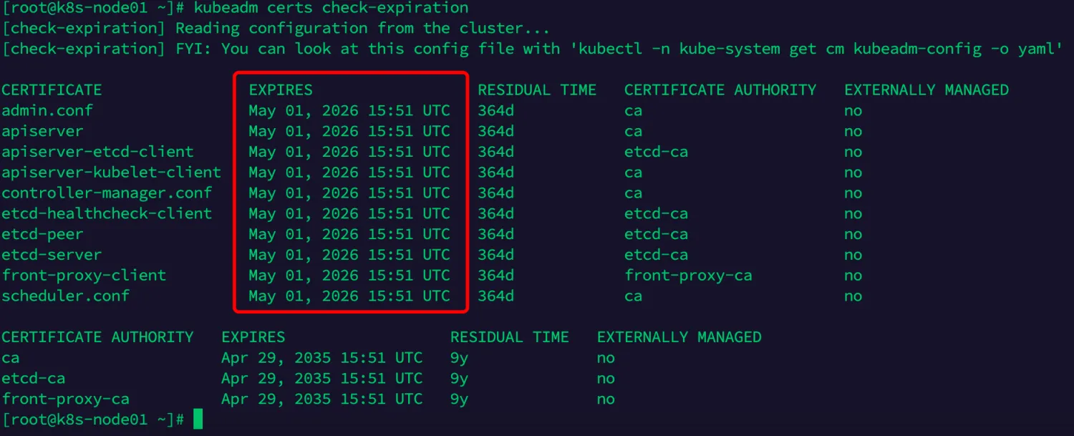Screen dimensions: 1074x436
Task: Click the 'admin.conf' certificate name
Action: (47, 110)
